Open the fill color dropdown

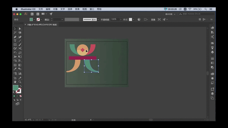pos(34,19)
